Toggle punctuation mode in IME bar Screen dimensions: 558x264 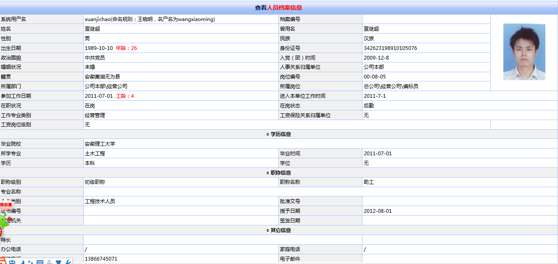click(x=31, y=262)
